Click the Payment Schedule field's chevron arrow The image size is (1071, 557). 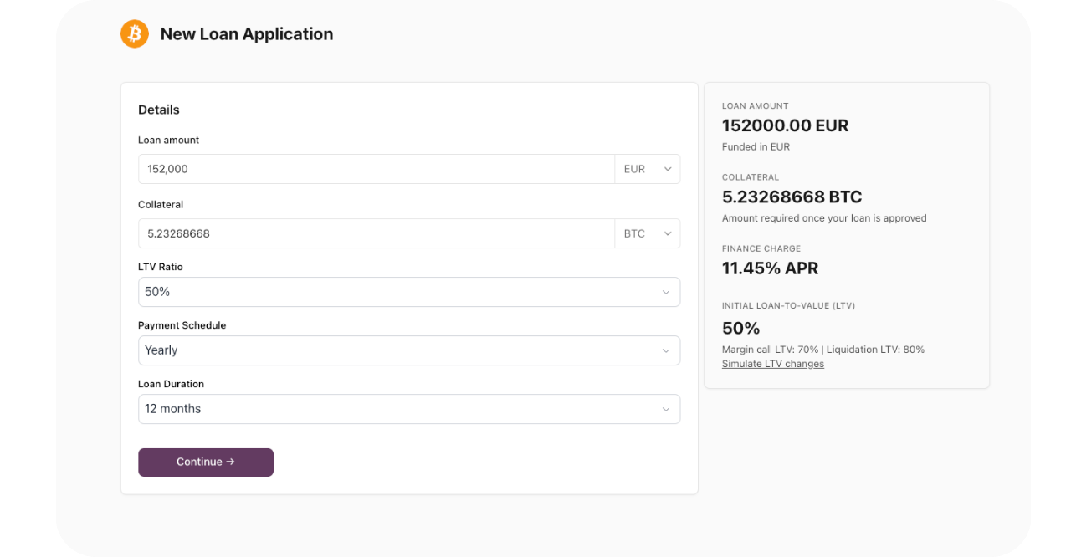pos(666,350)
